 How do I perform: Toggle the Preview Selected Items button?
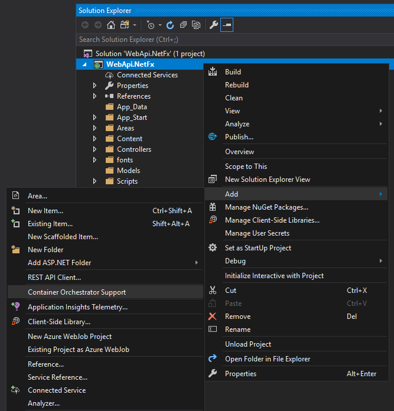coord(227,25)
